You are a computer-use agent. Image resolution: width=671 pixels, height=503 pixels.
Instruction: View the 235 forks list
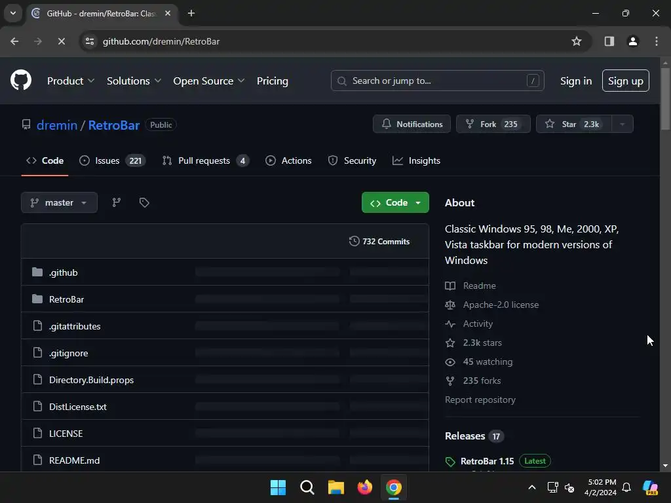(482, 381)
